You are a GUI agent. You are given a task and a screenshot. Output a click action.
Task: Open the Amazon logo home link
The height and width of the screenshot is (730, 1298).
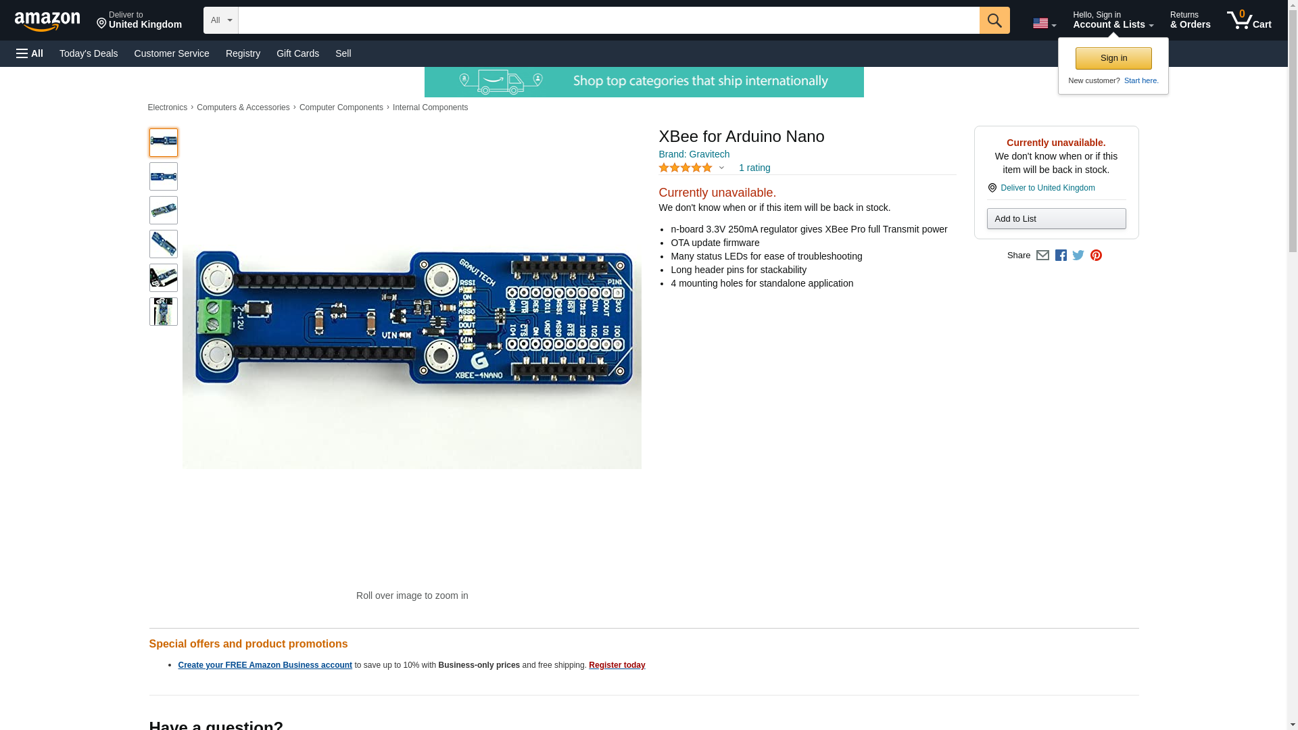pyautogui.click(x=47, y=22)
